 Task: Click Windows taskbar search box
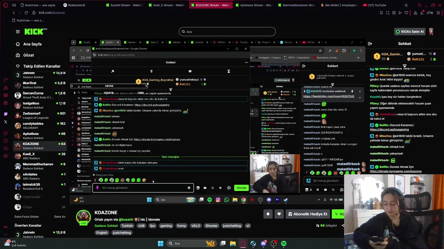191,243
